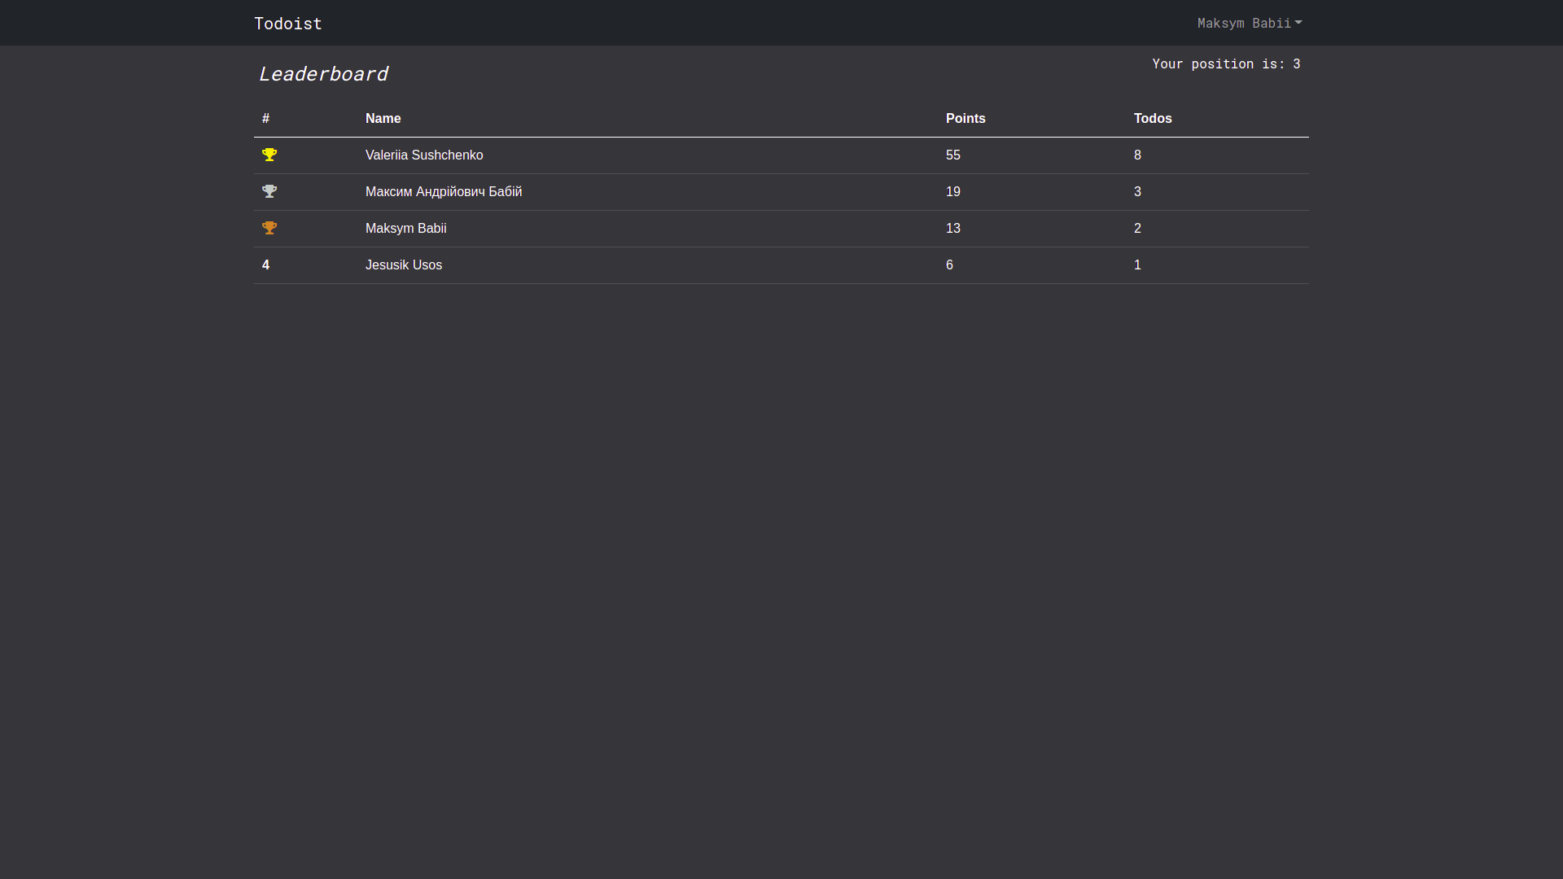The height and width of the screenshot is (879, 1563).
Task: Click the Todoist brand link
Action: [x=288, y=23]
